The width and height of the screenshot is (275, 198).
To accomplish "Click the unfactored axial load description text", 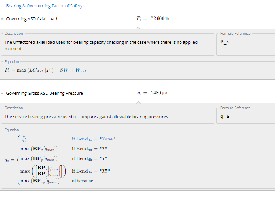I will (101, 45).
